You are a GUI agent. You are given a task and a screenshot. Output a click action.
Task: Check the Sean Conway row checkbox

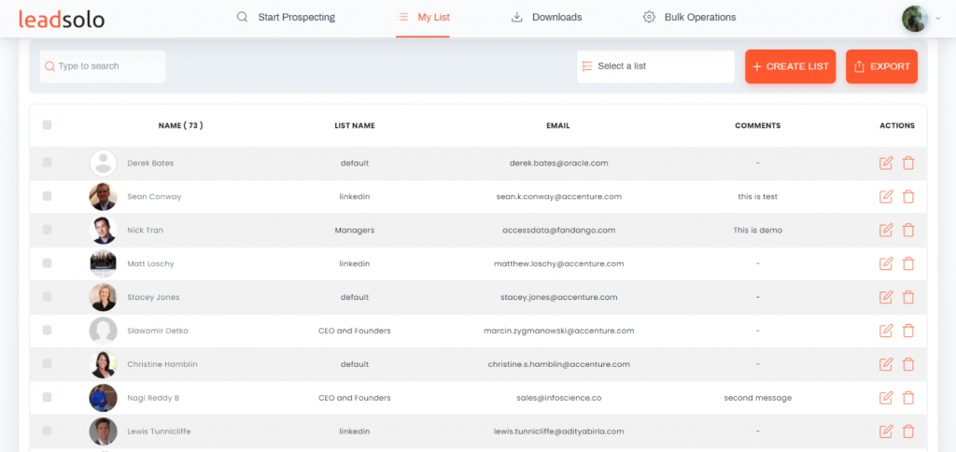[47, 196]
